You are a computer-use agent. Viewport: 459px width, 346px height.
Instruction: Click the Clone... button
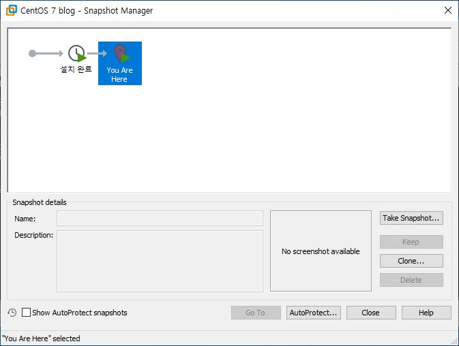[411, 261]
